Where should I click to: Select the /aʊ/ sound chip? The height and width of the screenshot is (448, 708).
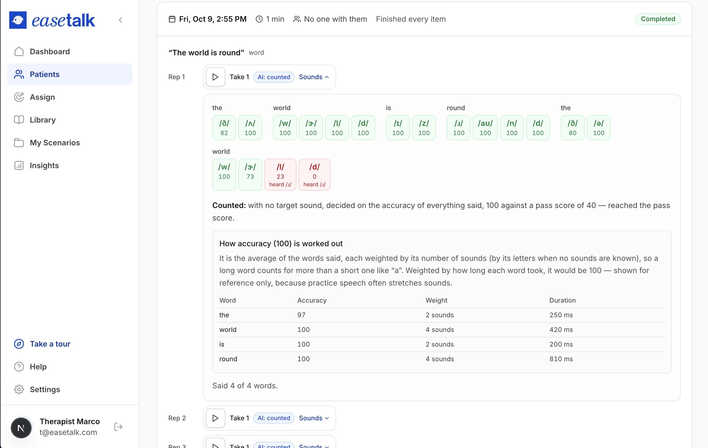[485, 127]
